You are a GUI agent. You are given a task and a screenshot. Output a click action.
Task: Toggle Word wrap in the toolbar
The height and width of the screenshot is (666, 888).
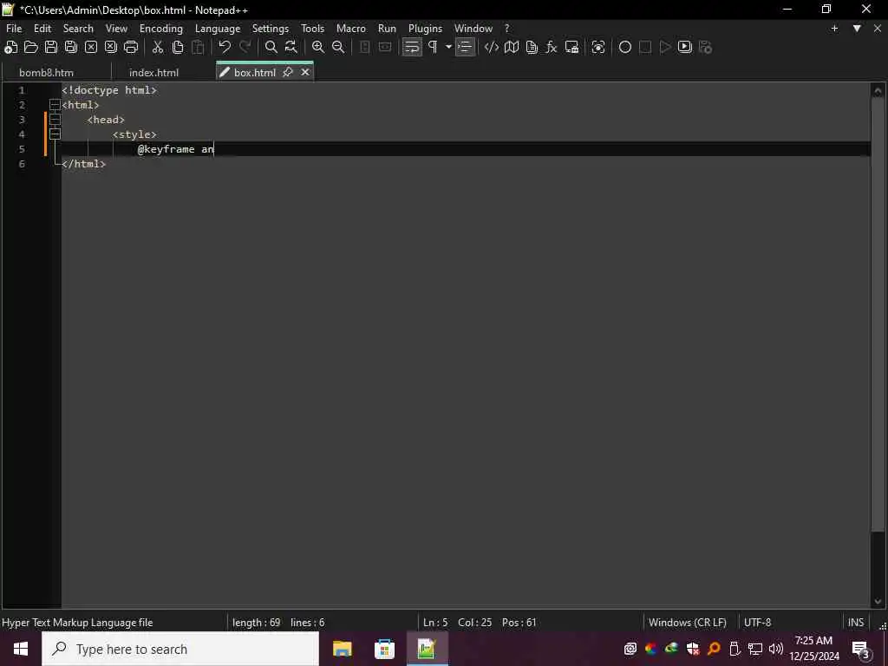[412, 48]
